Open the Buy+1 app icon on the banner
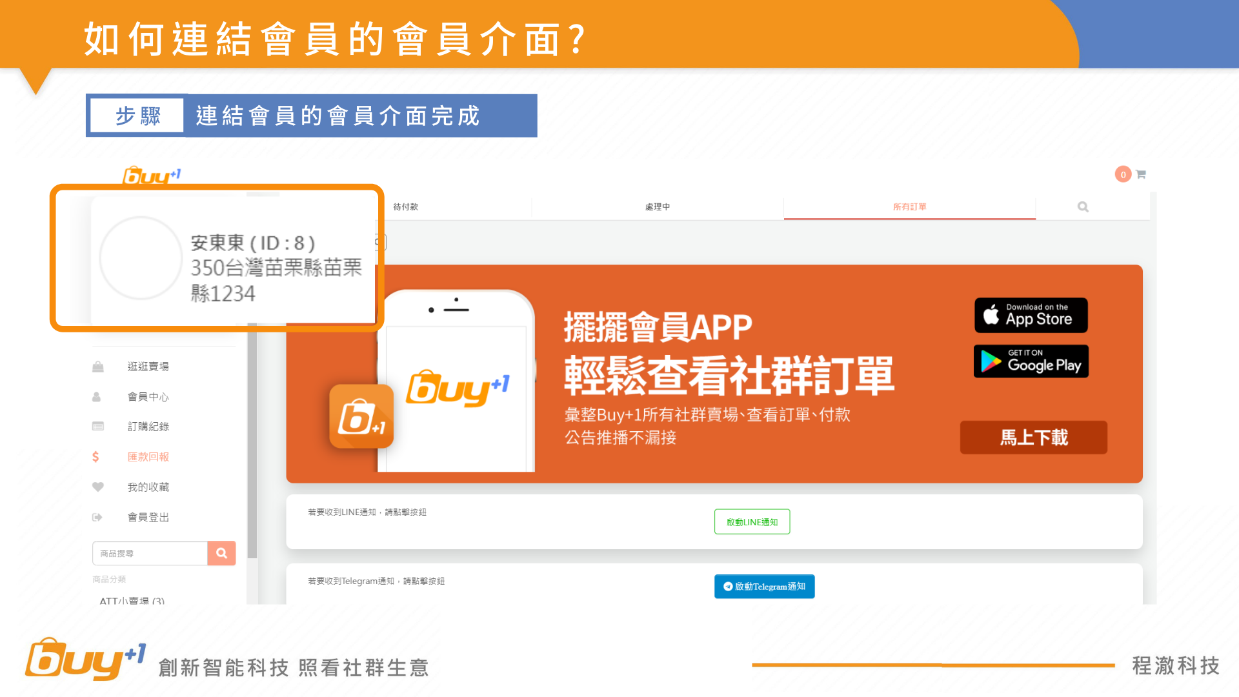The width and height of the screenshot is (1239, 697). [x=361, y=417]
